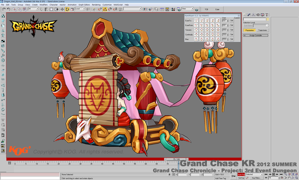Click the TCB button in the toolbar
The width and height of the screenshot is (299, 180).
206,9
